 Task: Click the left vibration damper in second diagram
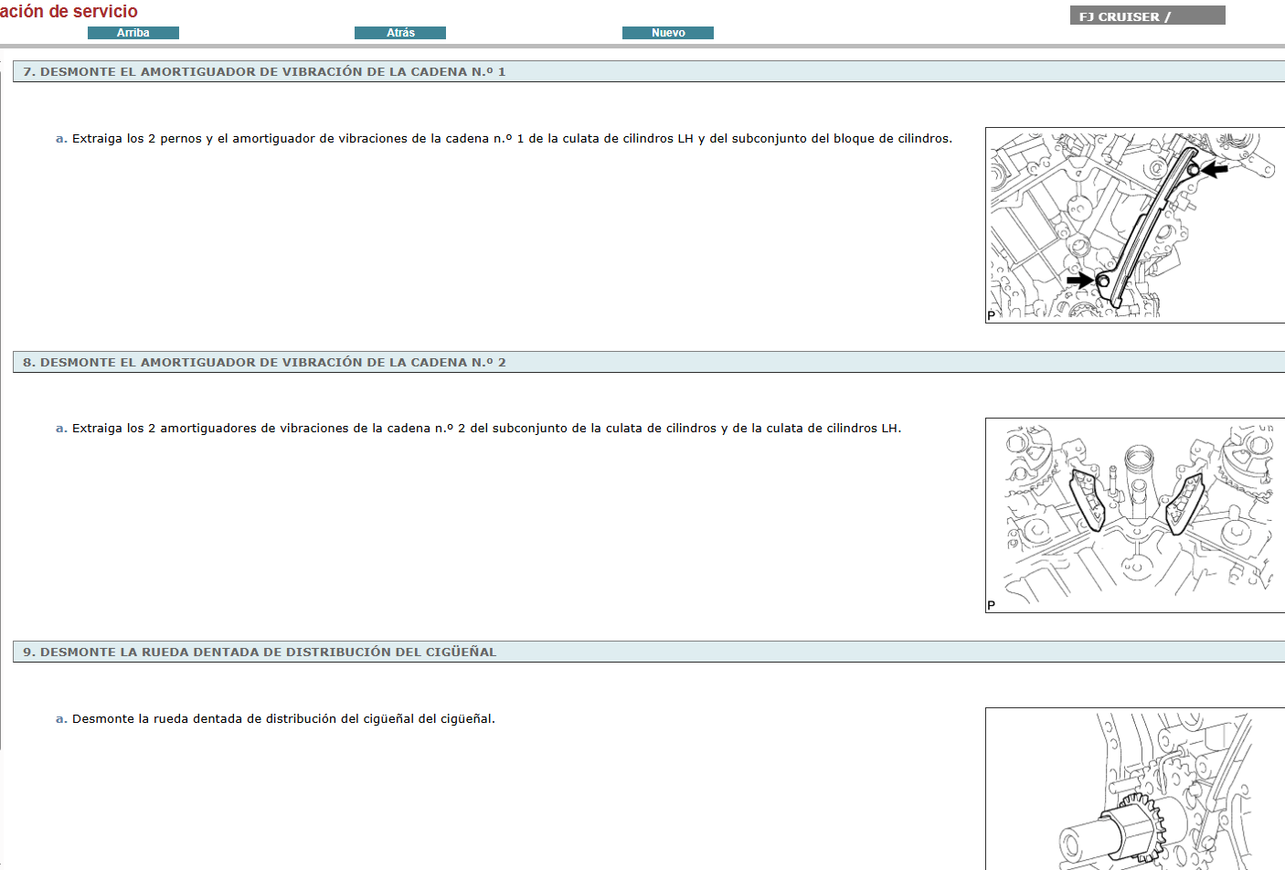[1088, 500]
